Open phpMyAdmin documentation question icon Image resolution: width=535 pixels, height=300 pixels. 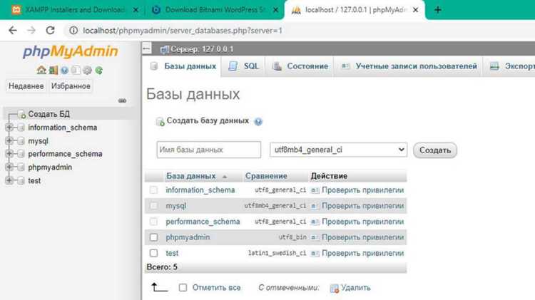pos(64,71)
